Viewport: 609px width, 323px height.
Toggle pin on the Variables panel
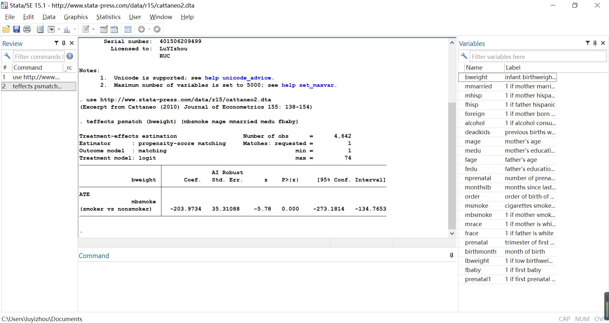coord(595,43)
